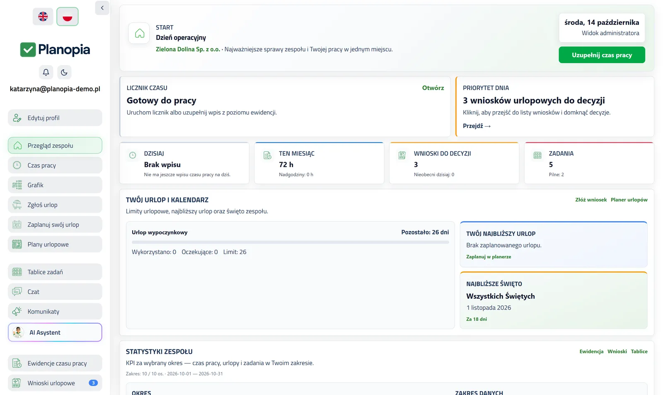Click Przejdź in the Priorytet dnia card
663x395 pixels.
pos(477,126)
